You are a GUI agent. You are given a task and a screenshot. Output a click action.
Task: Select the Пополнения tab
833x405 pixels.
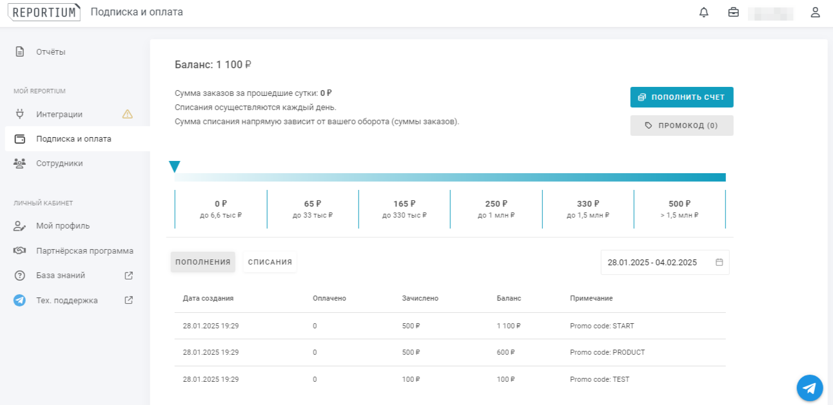tap(202, 262)
